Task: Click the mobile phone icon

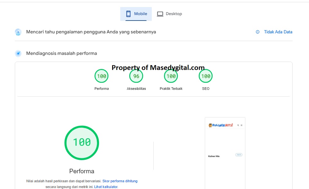Action: tap(128, 14)
